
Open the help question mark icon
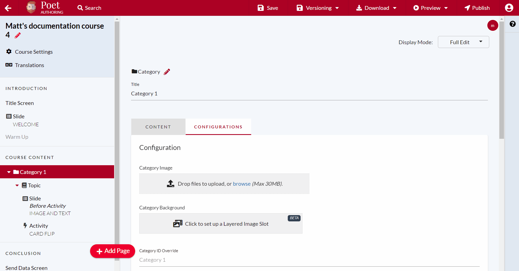(x=513, y=24)
